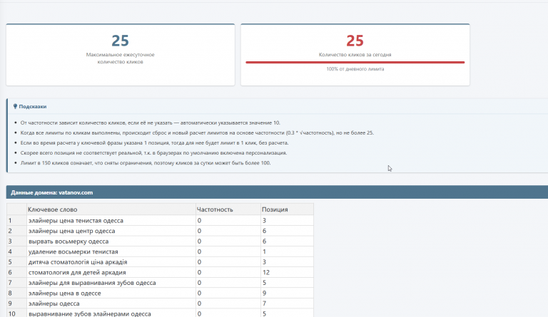Select the cell элайнеры для выравнивания зубов одесса

pyautogui.click(x=111, y=283)
